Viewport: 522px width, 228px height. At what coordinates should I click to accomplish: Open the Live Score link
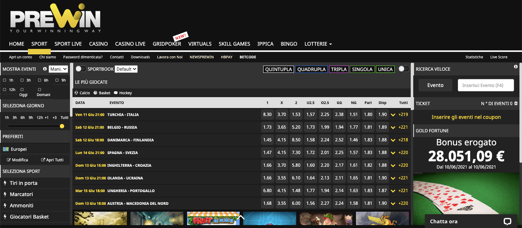[499, 57]
